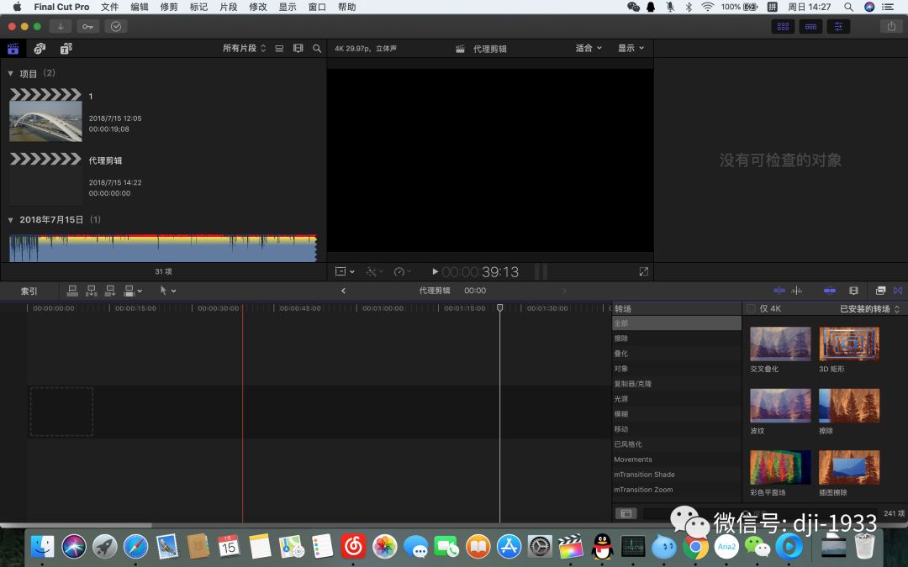Open the photos and audio sidebar

pos(40,49)
